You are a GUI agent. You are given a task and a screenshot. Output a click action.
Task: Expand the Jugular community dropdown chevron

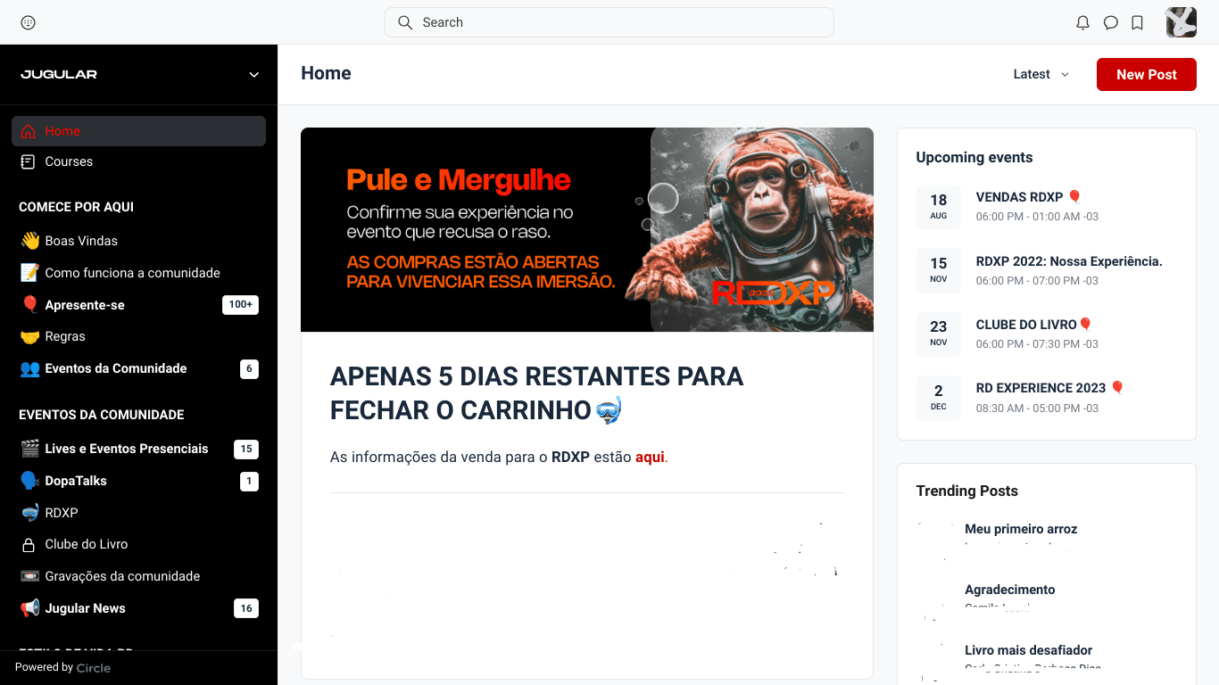click(x=253, y=75)
